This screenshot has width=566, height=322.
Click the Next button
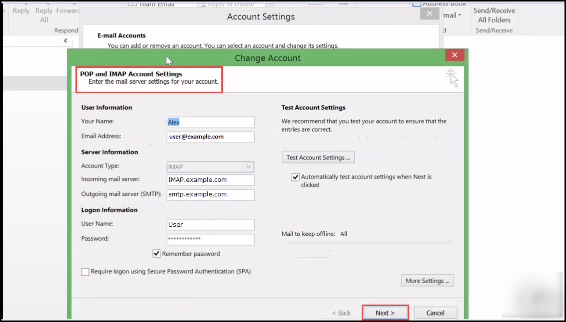point(385,313)
